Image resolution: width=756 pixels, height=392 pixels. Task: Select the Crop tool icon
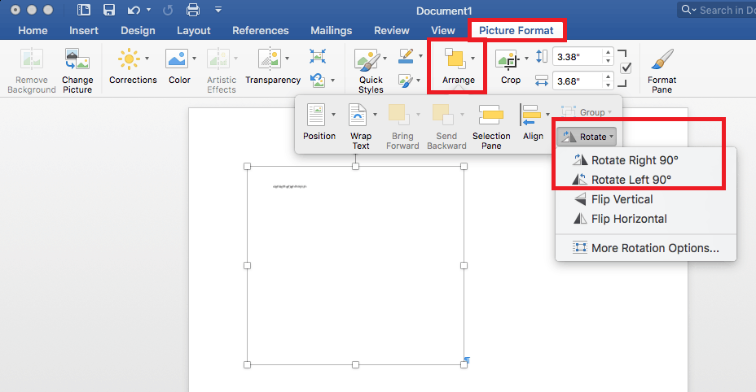(508, 59)
